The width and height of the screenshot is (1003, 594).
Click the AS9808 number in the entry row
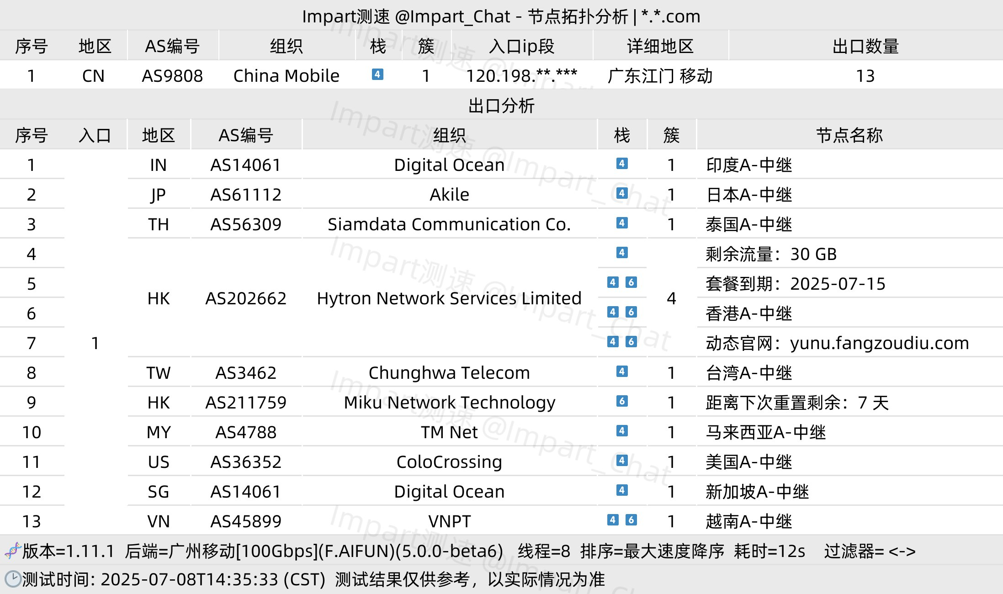click(172, 76)
